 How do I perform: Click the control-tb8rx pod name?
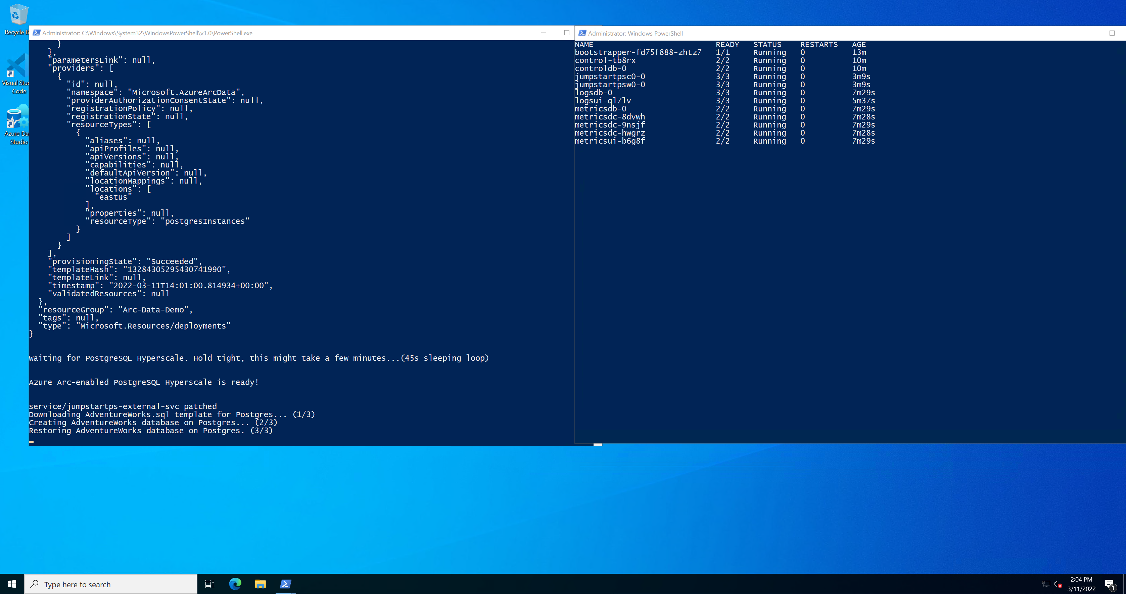(x=605, y=60)
